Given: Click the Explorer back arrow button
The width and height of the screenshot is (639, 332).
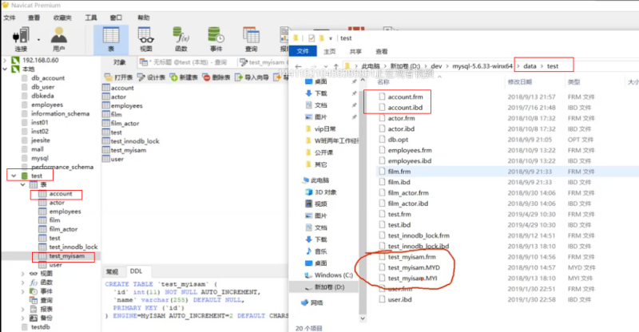Looking at the screenshot, I should pyautogui.click(x=298, y=66).
